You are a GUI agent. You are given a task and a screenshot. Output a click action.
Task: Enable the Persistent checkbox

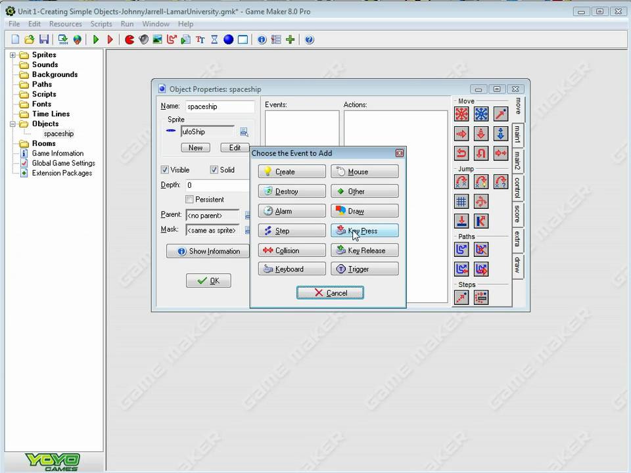189,199
